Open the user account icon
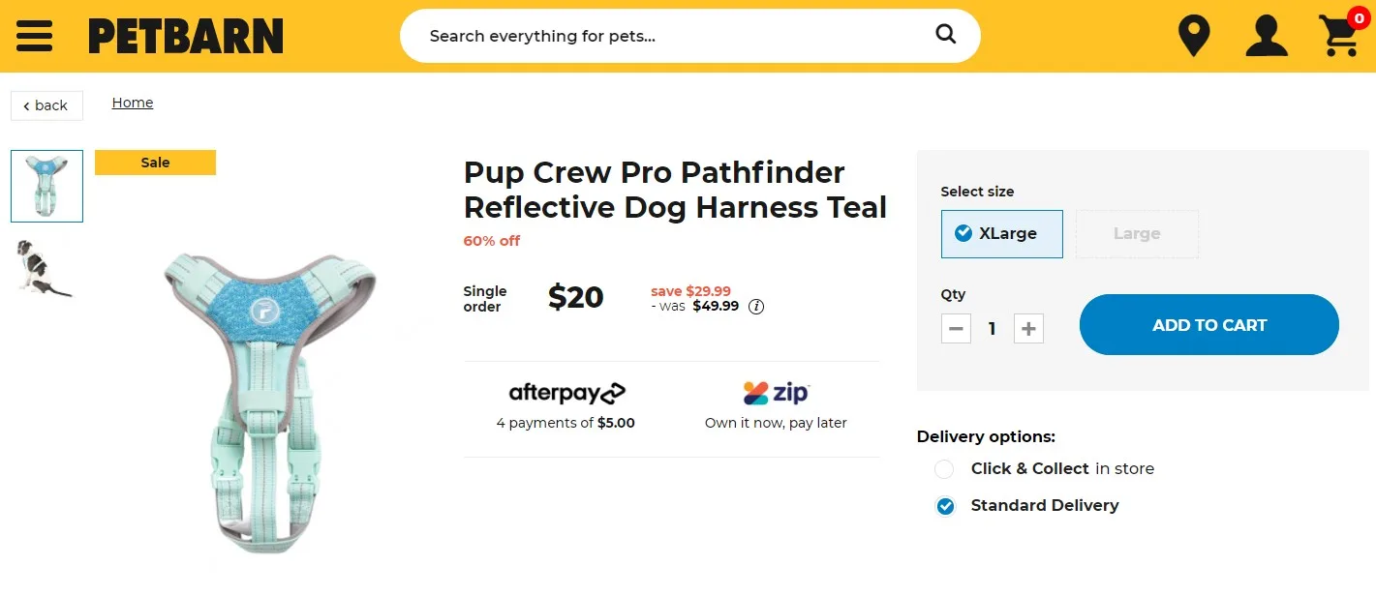Viewport: 1376px width, 596px height. (x=1266, y=36)
